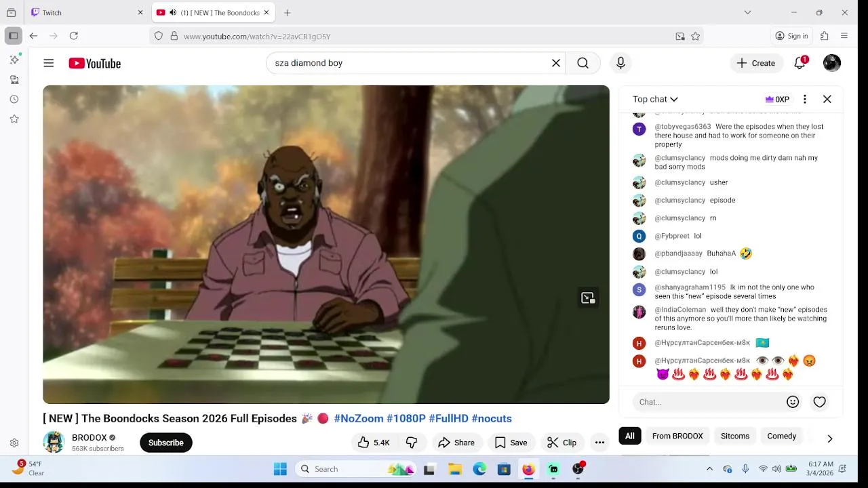Open the #NoZoom hashtag link

tap(359, 419)
